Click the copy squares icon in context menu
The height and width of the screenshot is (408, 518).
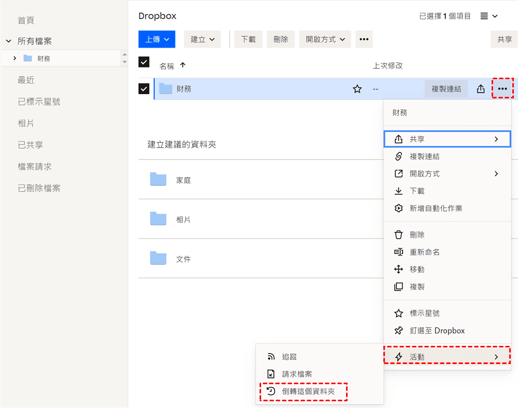pyautogui.click(x=399, y=286)
